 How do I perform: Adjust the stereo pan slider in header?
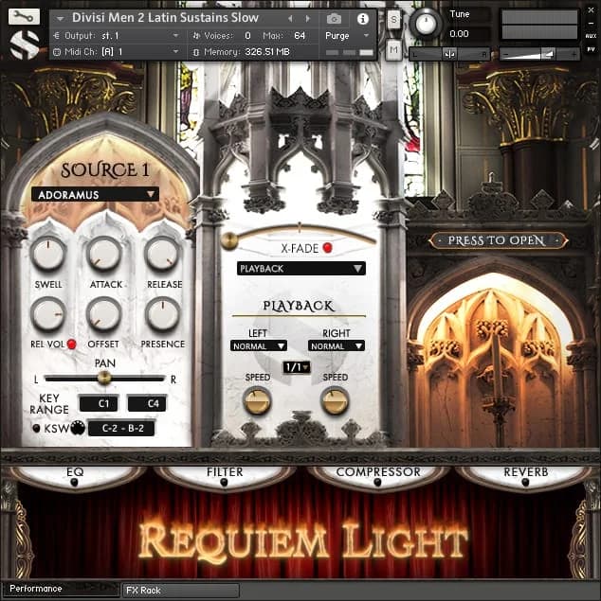[x=449, y=55]
